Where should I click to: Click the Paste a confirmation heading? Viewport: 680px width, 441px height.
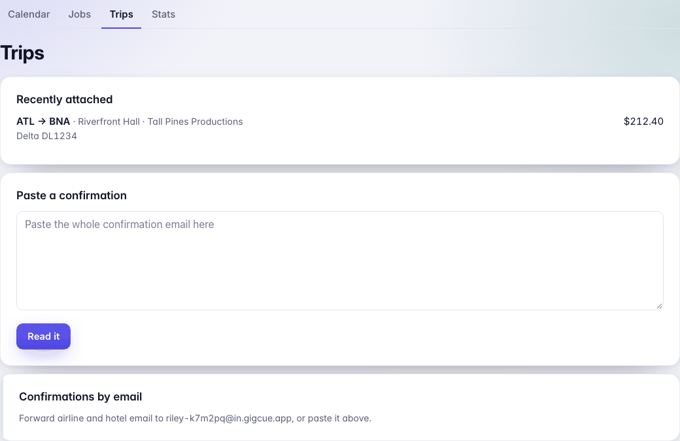click(x=71, y=195)
